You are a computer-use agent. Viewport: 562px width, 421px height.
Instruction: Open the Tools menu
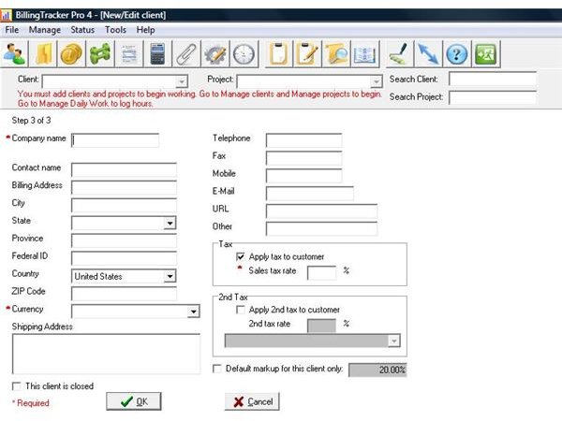115,30
